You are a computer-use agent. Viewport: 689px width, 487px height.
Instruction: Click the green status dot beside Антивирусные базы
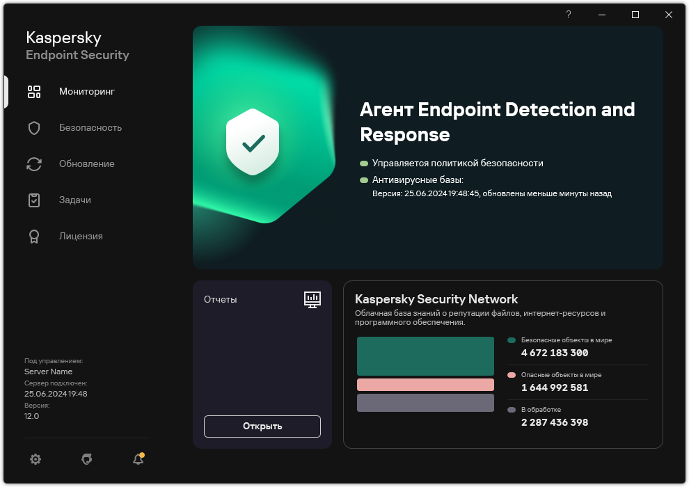tap(364, 180)
